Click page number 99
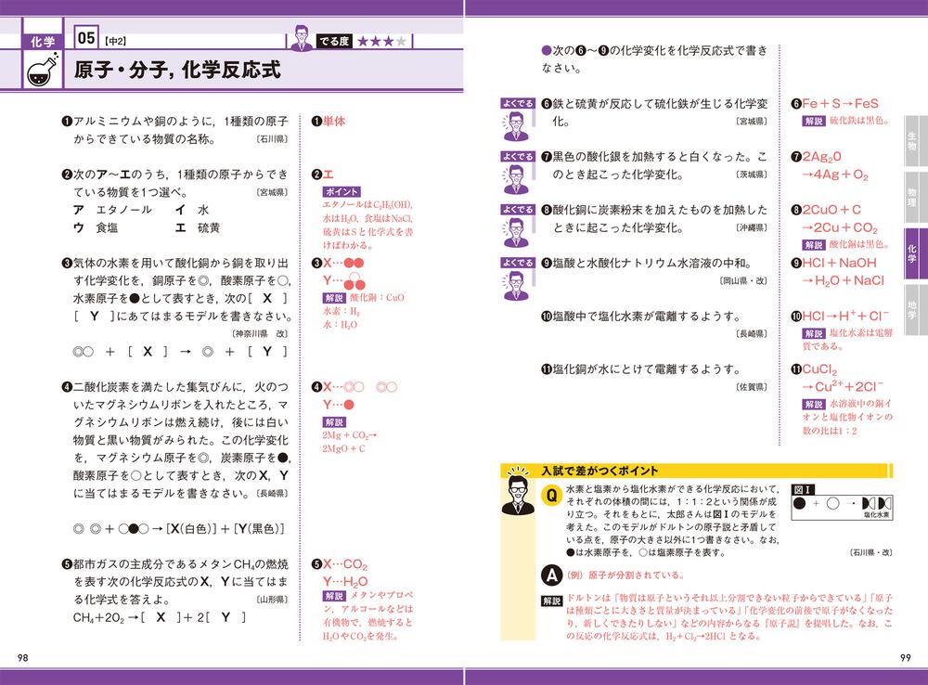 906,658
